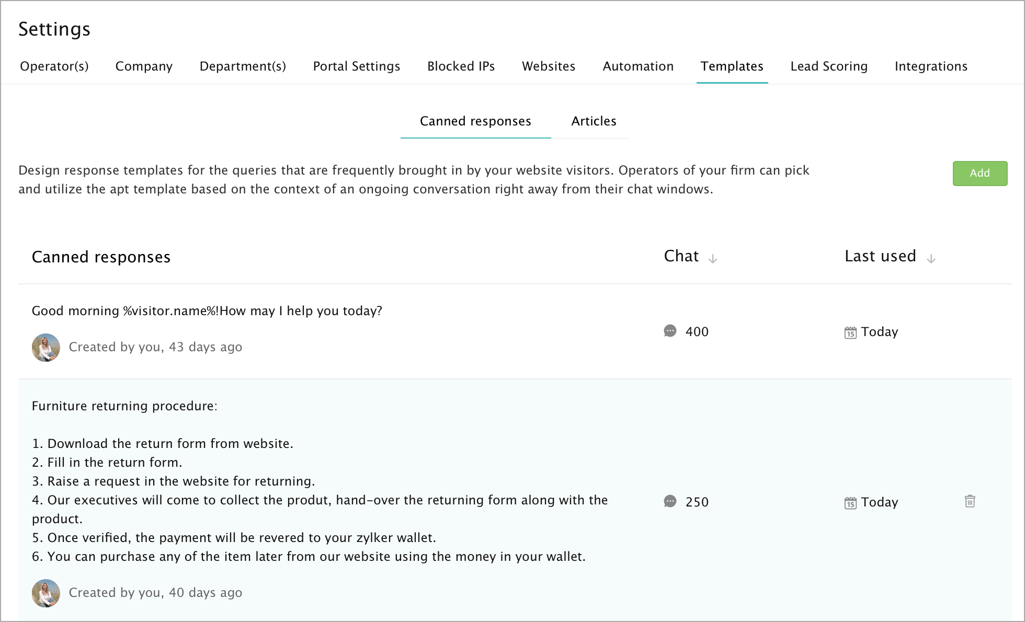1025x622 pixels.
Task: Go to the Integrations tab
Action: [x=931, y=66]
